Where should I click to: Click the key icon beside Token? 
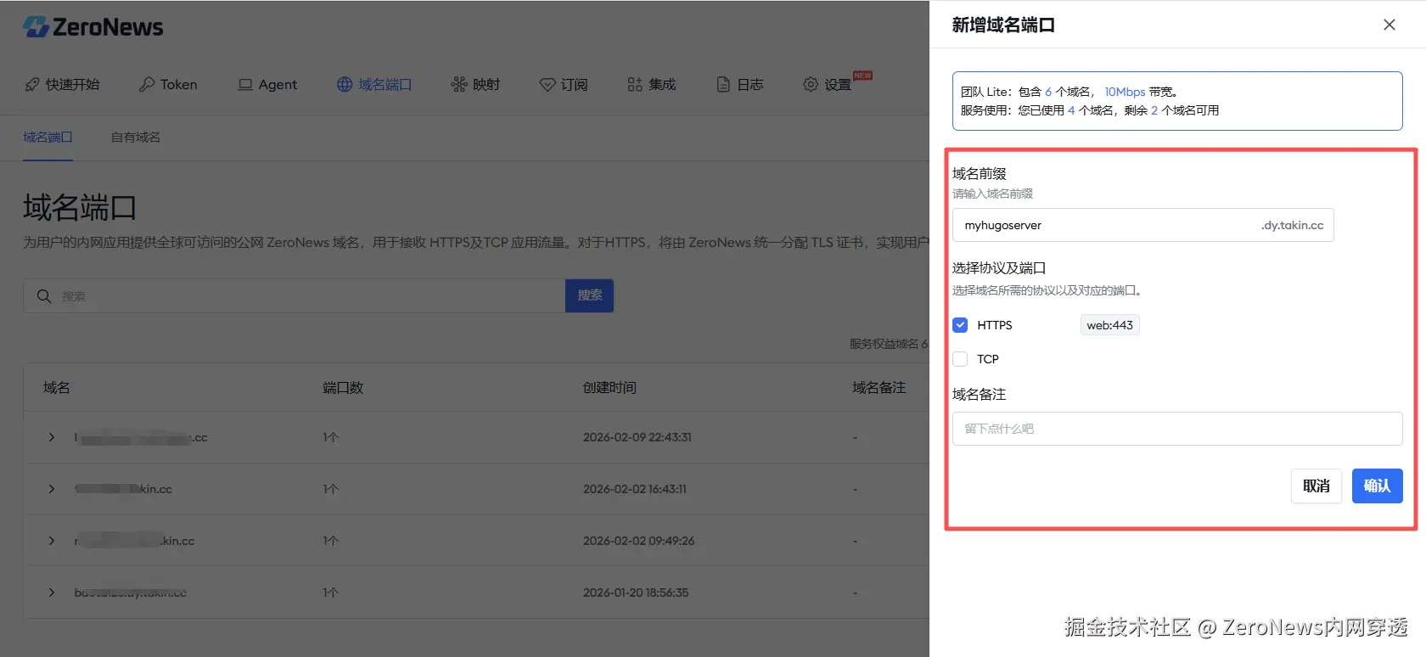coord(147,85)
